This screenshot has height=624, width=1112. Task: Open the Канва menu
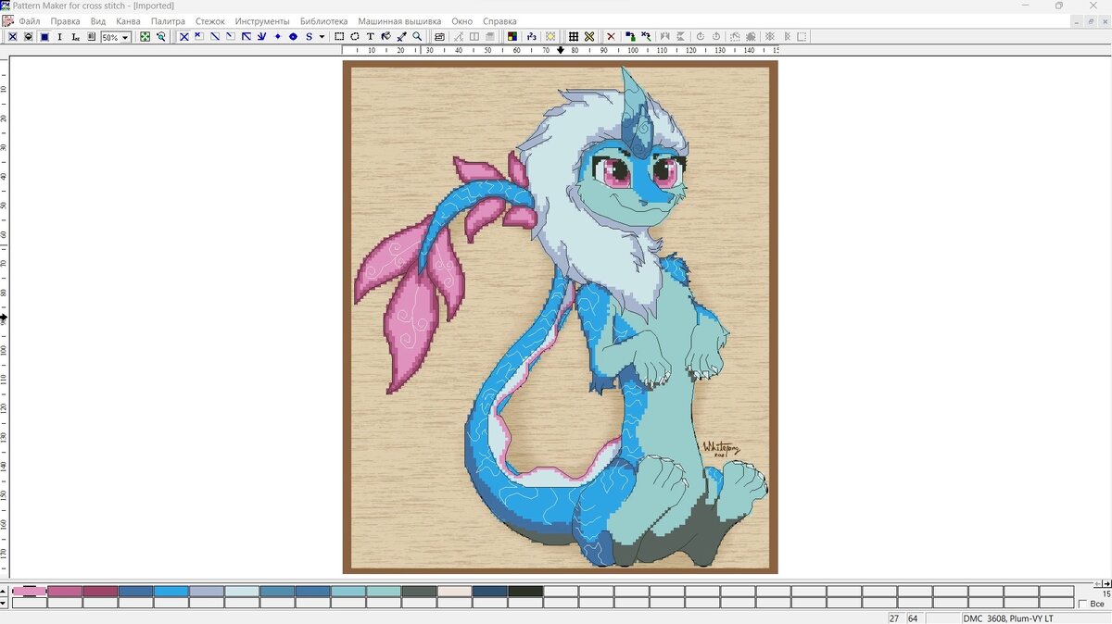(x=128, y=20)
